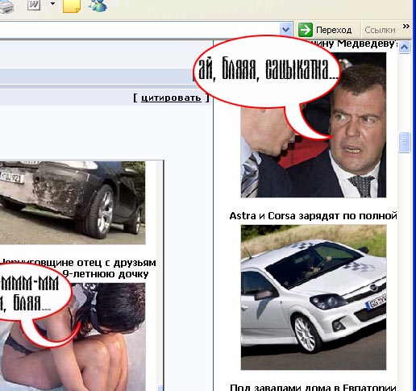Click the scrollbar up arrow
The image size is (416, 391).
point(404,48)
